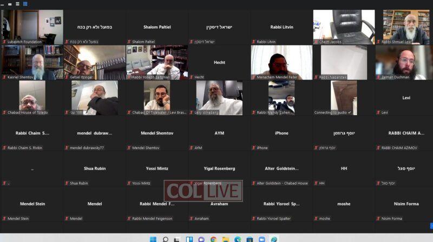Click muted mic icon beside Rabbi Litvin

click(254, 42)
